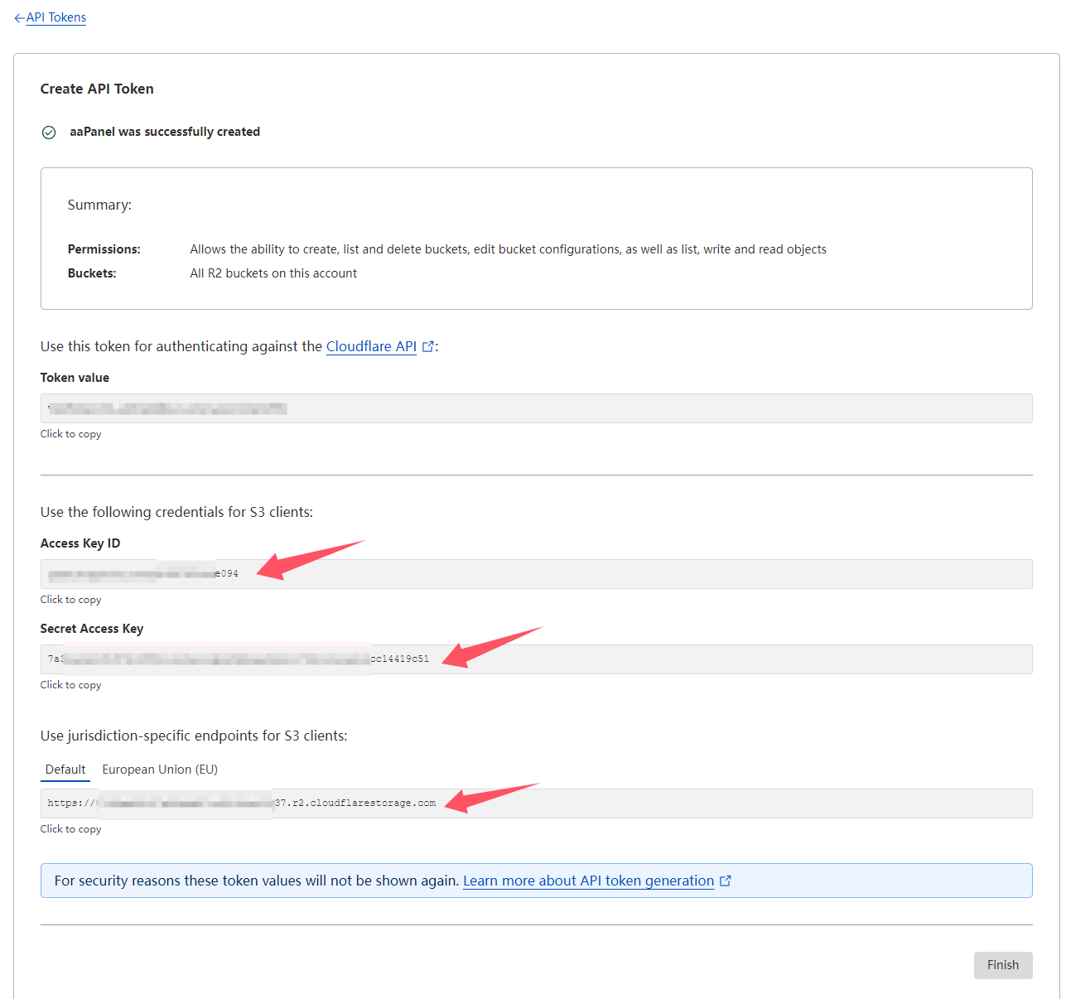1066x999 pixels.
Task: Click to copy under Secret Access Key
Action: pyautogui.click(x=71, y=685)
